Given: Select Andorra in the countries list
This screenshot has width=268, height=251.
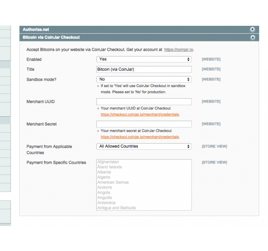Looking at the screenshot, I should coord(144,188).
